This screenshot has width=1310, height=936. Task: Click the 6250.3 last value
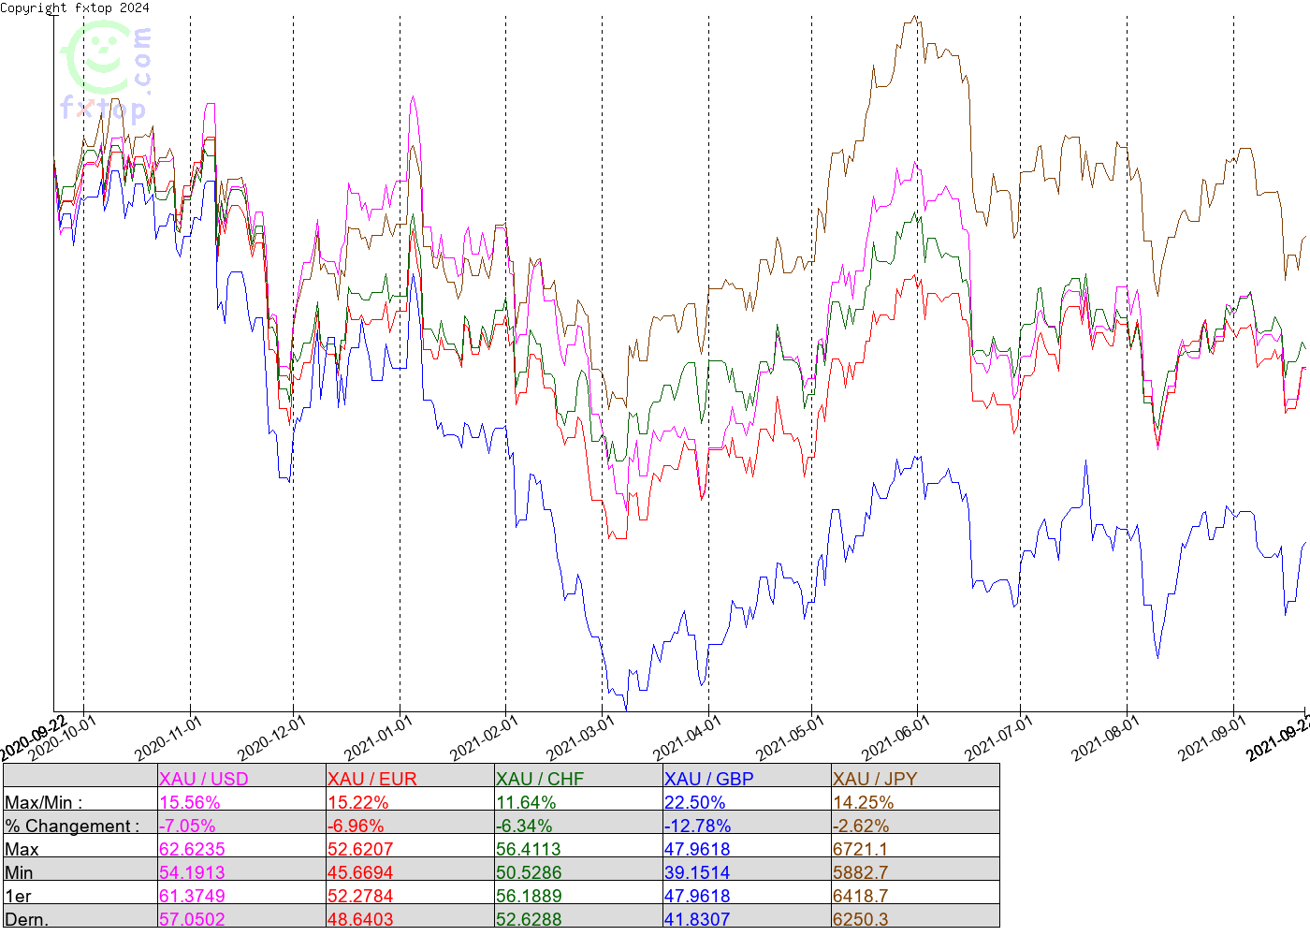[x=861, y=919]
